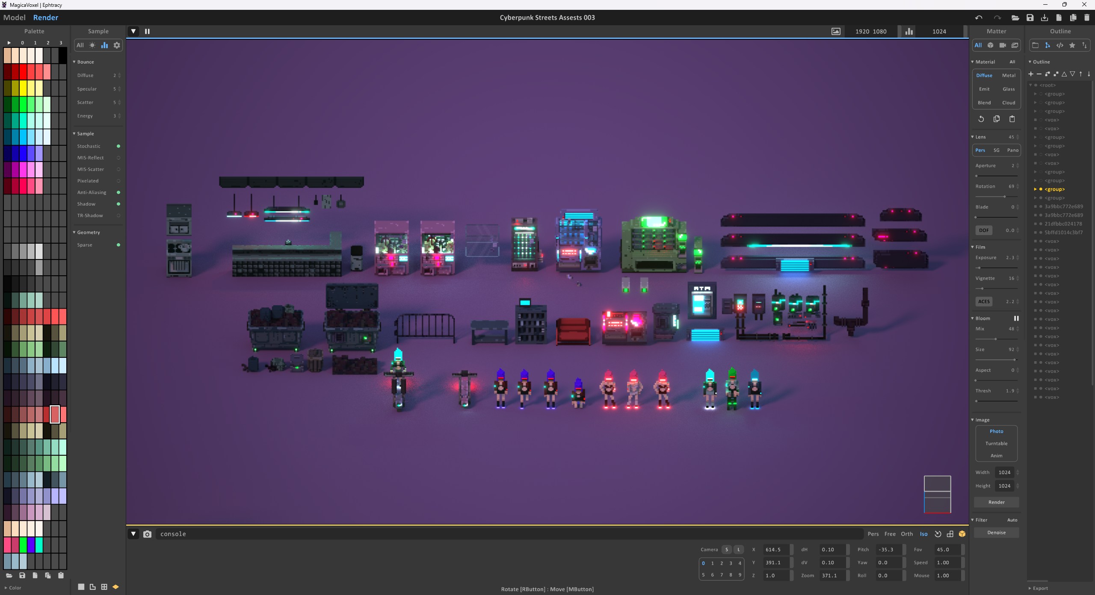Toggle the Sparse geometry option
Screen dimensions: 1095x595
point(118,245)
